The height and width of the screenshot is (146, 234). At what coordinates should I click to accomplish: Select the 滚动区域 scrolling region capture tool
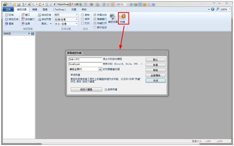(44, 15)
